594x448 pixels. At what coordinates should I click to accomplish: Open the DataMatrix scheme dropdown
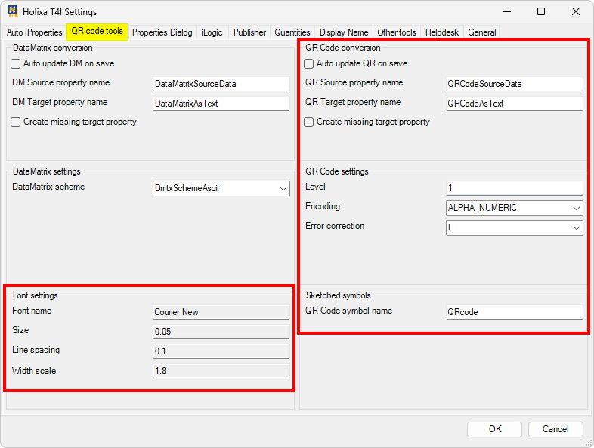pyautogui.click(x=221, y=188)
